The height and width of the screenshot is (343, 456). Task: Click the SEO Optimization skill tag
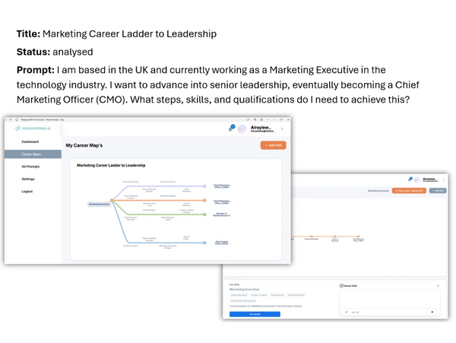[296, 295]
